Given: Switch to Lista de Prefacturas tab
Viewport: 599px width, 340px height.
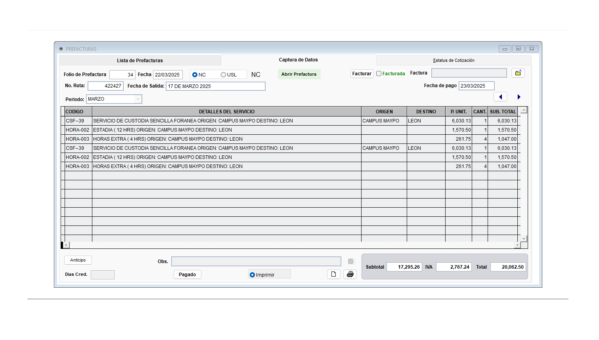Looking at the screenshot, I should (140, 61).
